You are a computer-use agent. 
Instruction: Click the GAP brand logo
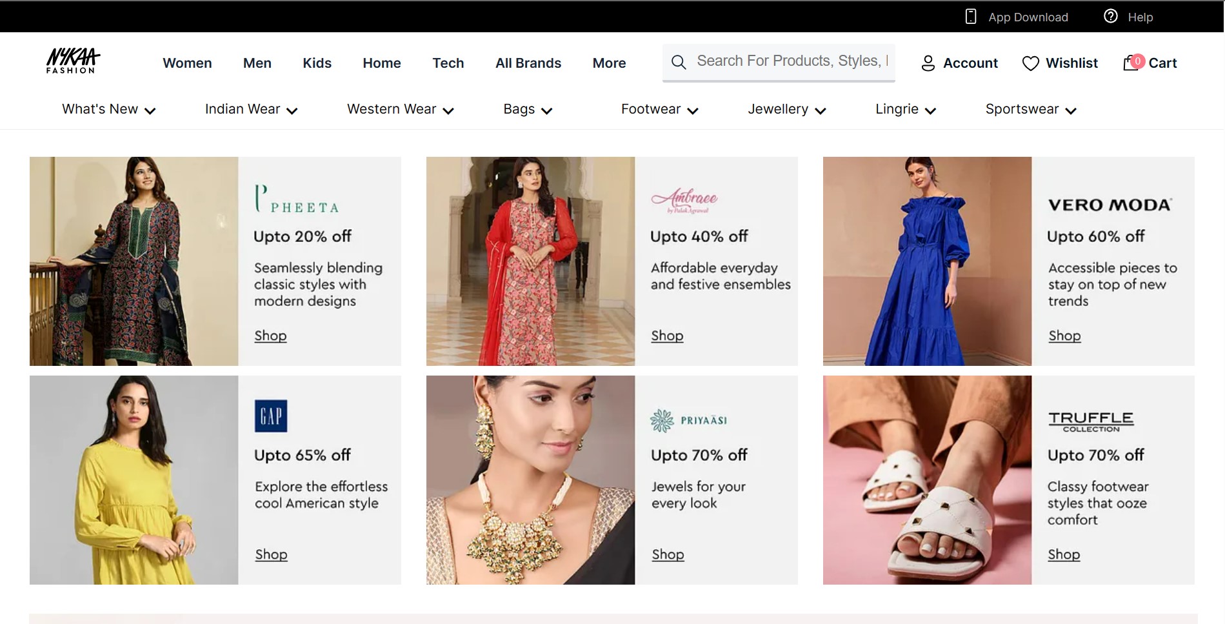point(270,416)
